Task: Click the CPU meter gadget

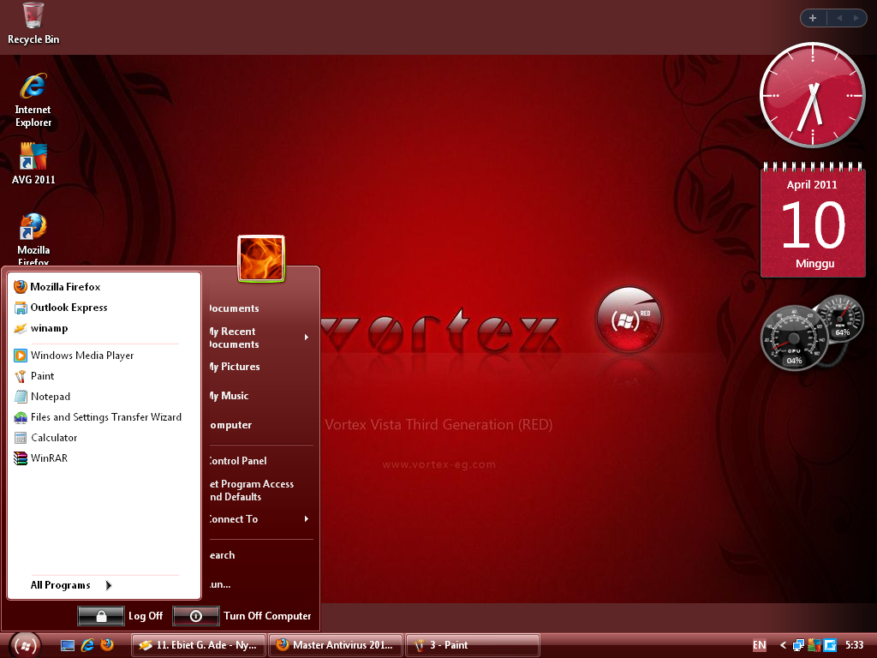Action: 794,339
